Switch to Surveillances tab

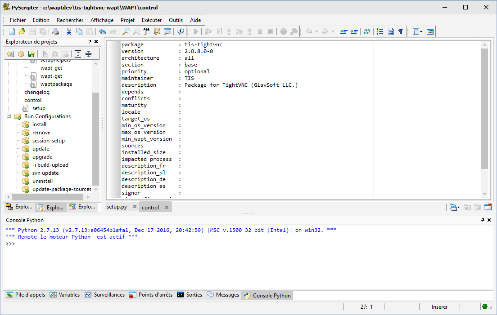tap(104, 295)
